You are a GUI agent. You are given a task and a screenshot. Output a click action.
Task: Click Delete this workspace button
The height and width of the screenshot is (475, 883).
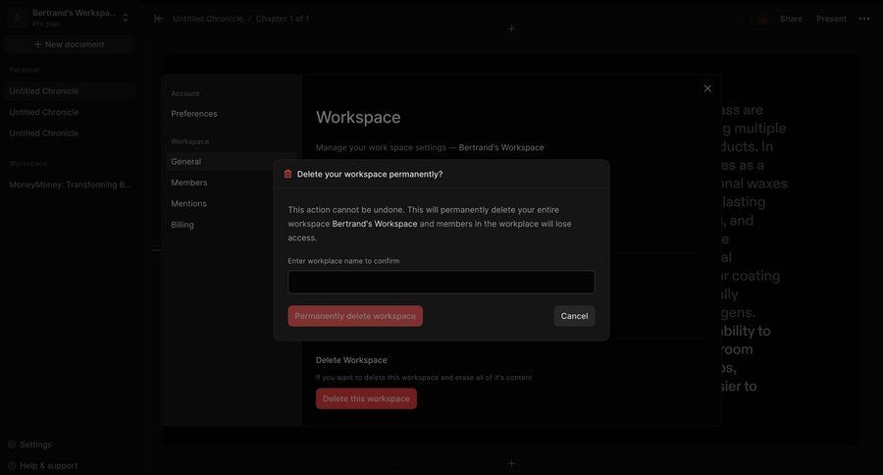click(366, 398)
